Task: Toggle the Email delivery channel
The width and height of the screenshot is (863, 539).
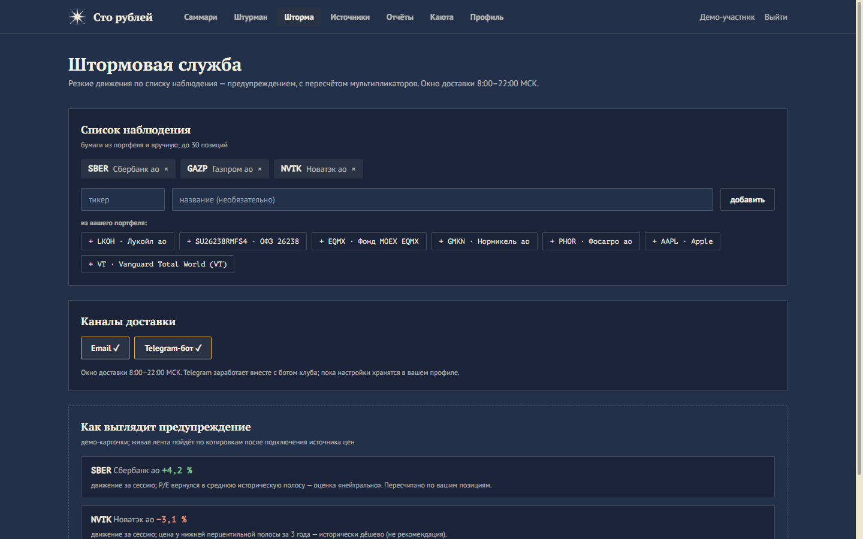Action: pos(105,348)
